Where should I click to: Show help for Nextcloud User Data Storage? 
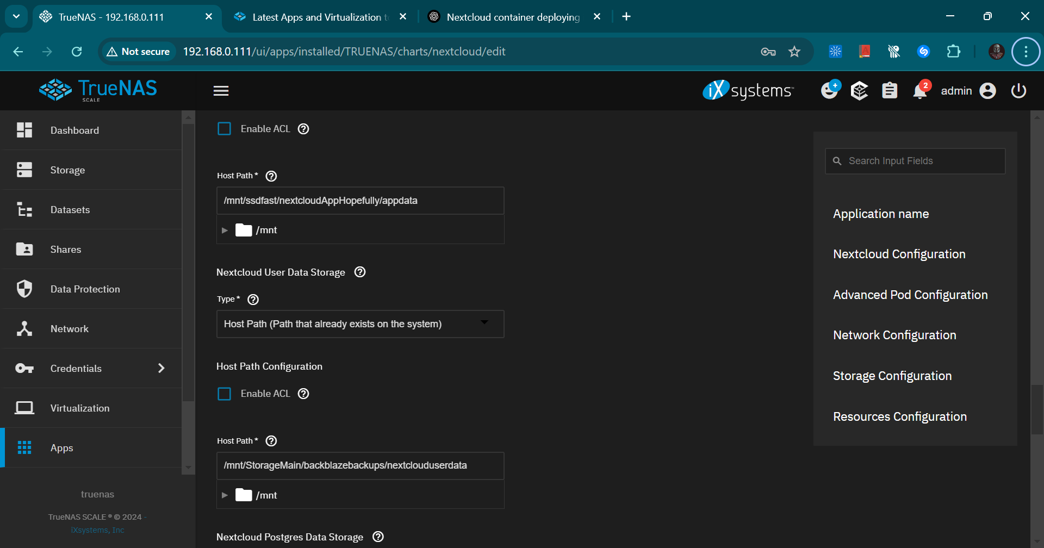pos(360,272)
